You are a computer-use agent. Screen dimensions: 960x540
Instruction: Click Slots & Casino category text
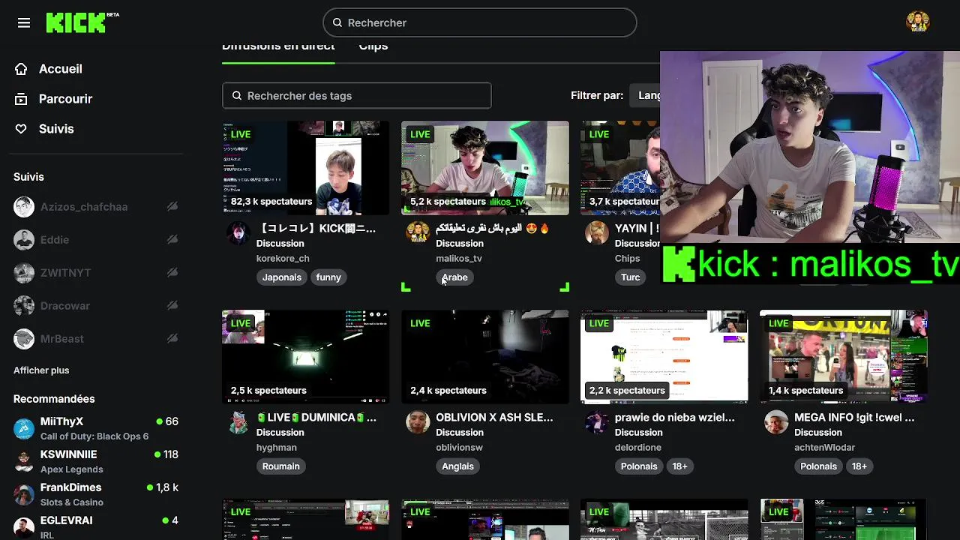pyautogui.click(x=72, y=502)
